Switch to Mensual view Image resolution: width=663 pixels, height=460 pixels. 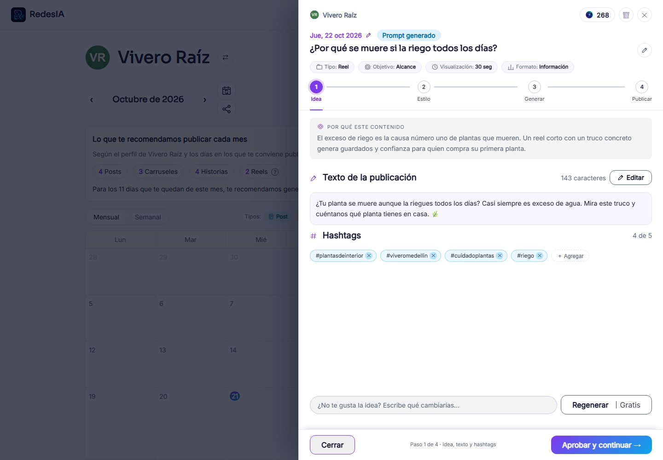[106, 217]
